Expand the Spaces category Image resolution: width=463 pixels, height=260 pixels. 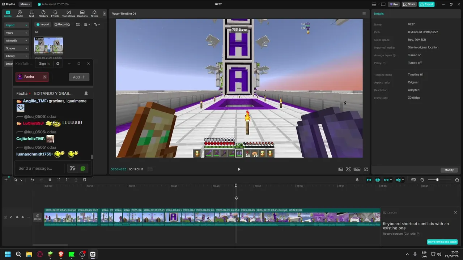coord(16,48)
